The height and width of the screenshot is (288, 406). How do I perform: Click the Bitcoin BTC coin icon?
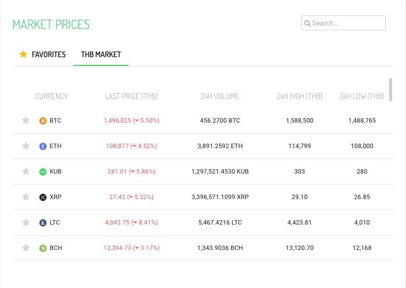point(43,121)
